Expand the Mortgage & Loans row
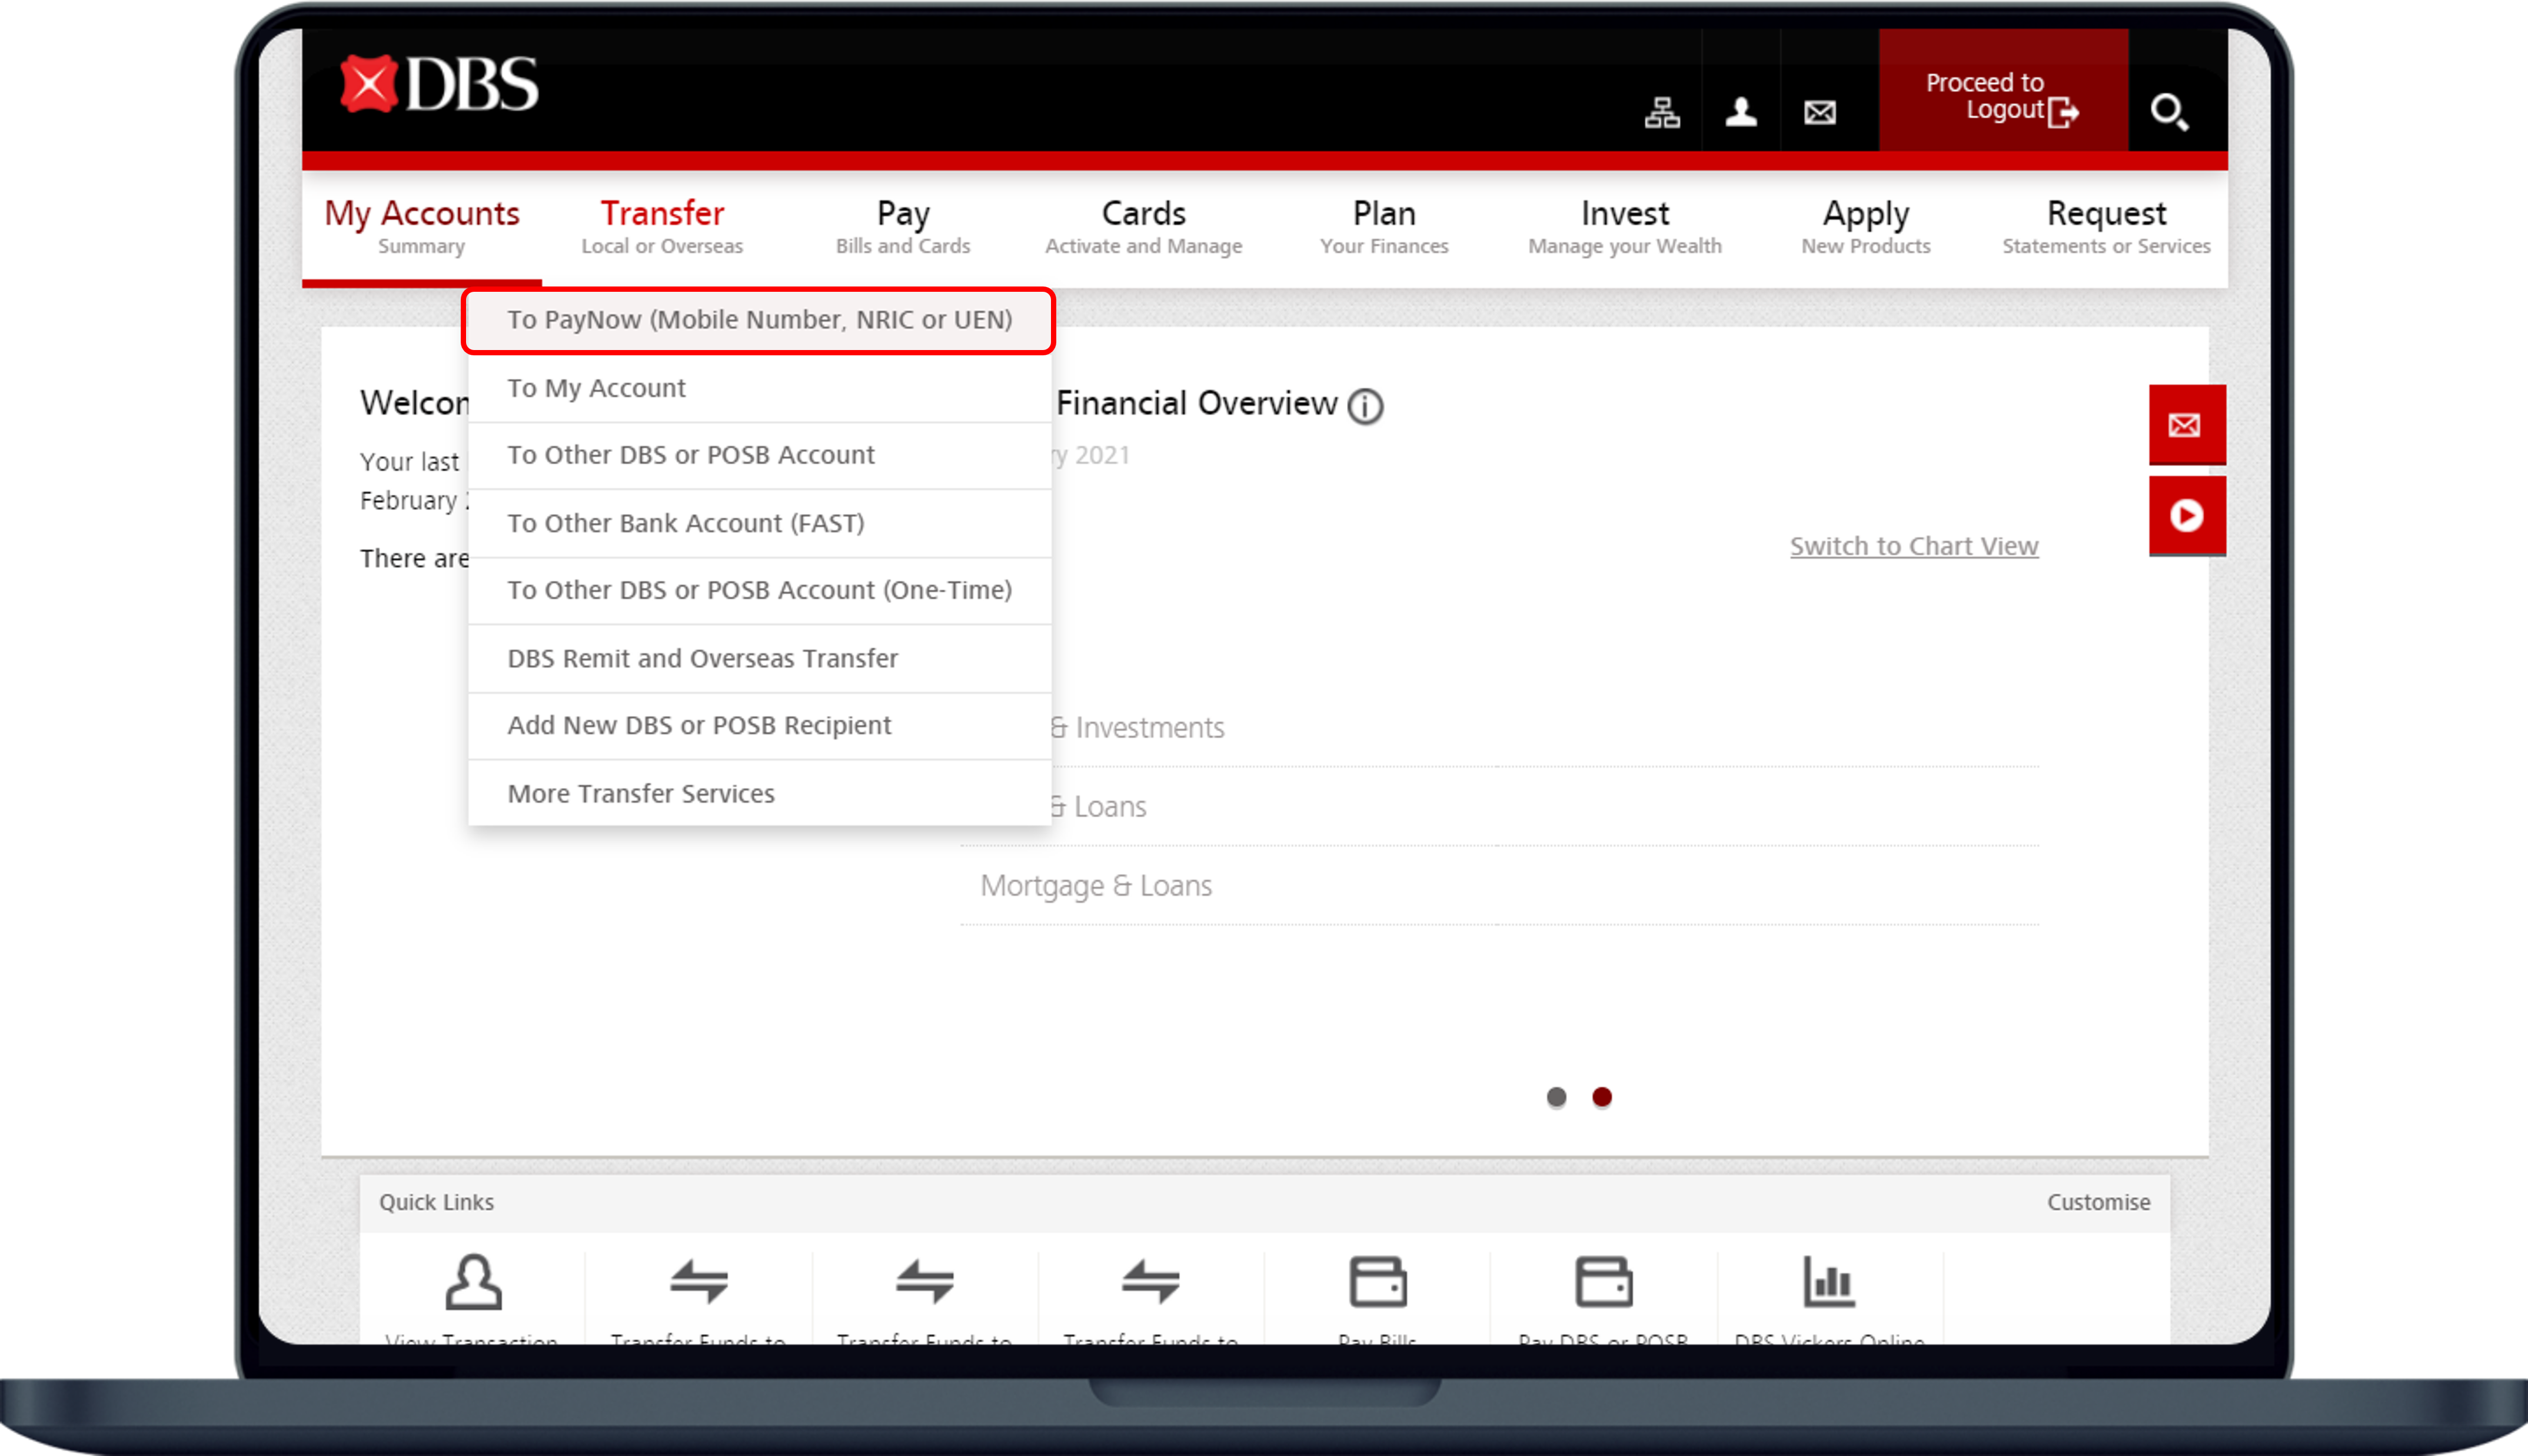The width and height of the screenshot is (2528, 1456). coord(1499,886)
